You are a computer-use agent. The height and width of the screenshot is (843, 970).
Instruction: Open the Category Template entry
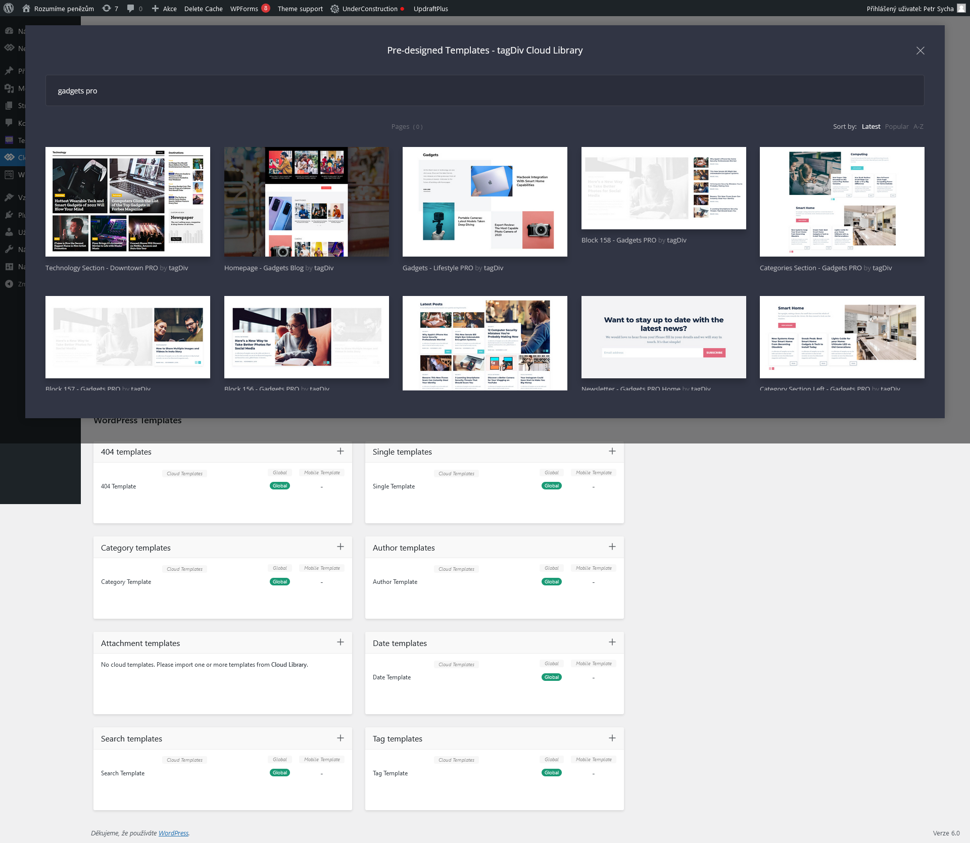126,582
